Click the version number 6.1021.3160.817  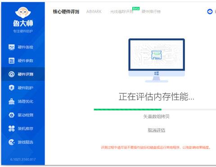click(x=23, y=159)
